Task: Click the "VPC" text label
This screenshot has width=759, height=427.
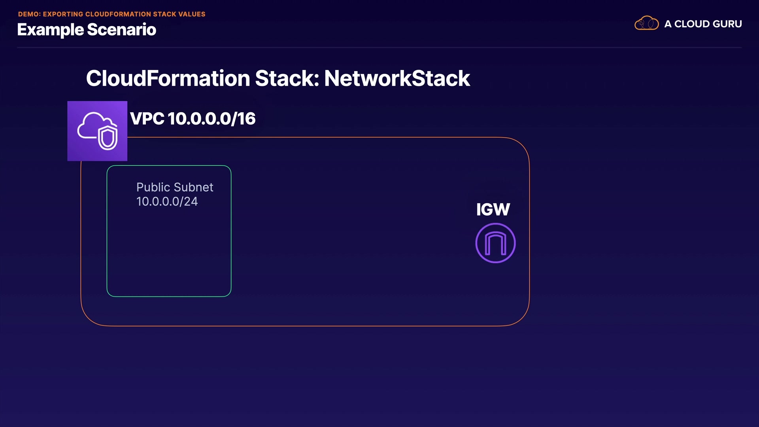Action: [147, 119]
